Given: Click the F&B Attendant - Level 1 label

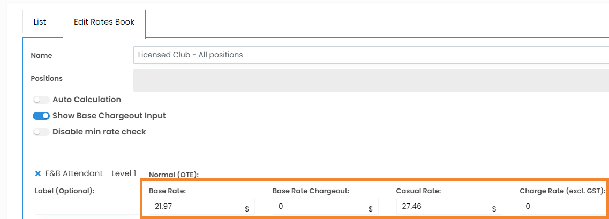Looking at the screenshot, I should pos(91,173).
